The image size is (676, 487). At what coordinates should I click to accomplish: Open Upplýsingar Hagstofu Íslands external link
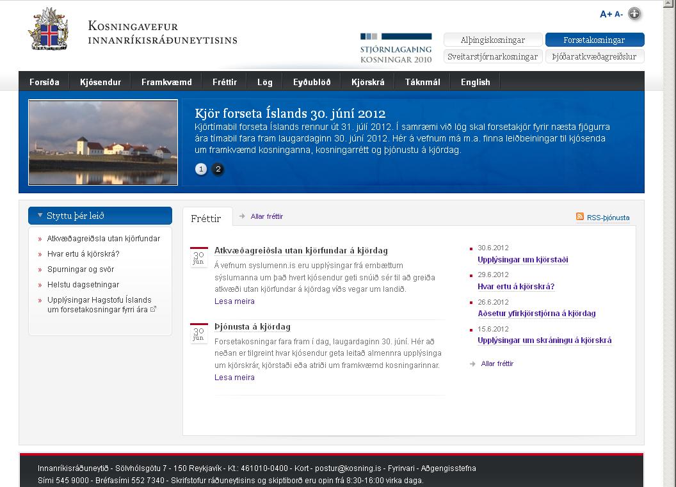[101, 305]
